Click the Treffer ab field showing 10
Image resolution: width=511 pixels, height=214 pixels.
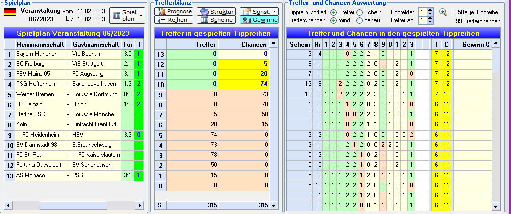(423, 20)
